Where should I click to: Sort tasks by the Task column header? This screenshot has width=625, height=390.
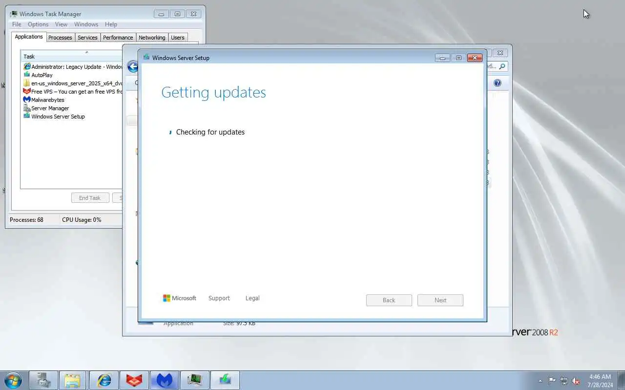(71, 56)
